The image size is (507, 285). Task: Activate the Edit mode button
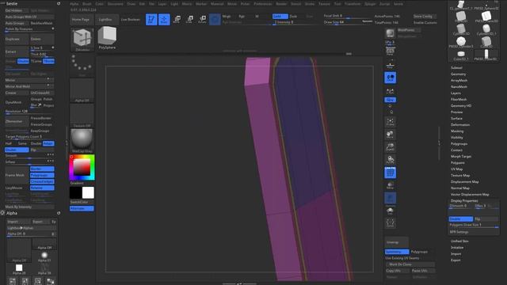click(151, 19)
